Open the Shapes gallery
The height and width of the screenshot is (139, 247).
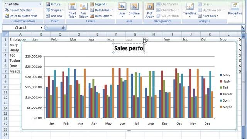(54, 10)
